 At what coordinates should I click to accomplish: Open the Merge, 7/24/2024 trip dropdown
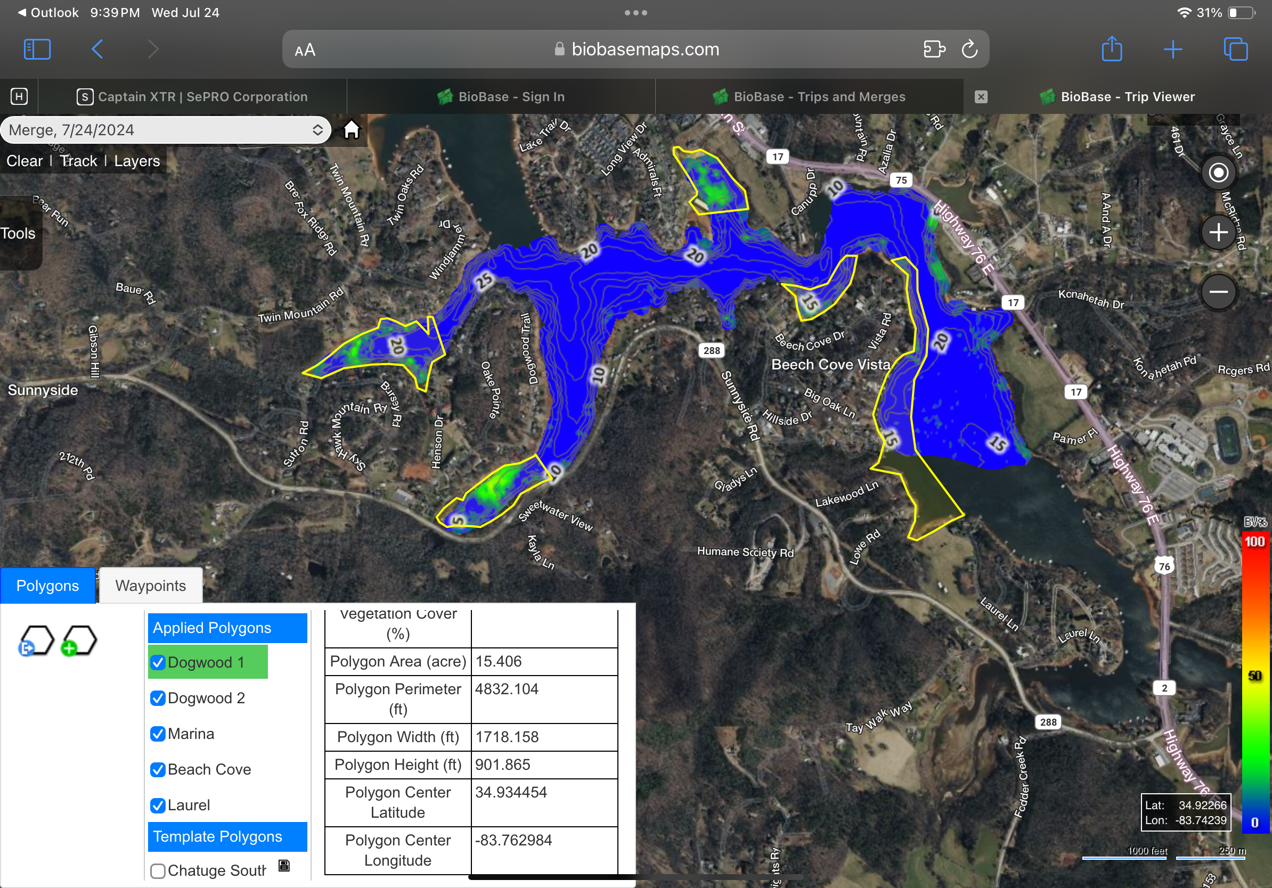pyautogui.click(x=165, y=130)
